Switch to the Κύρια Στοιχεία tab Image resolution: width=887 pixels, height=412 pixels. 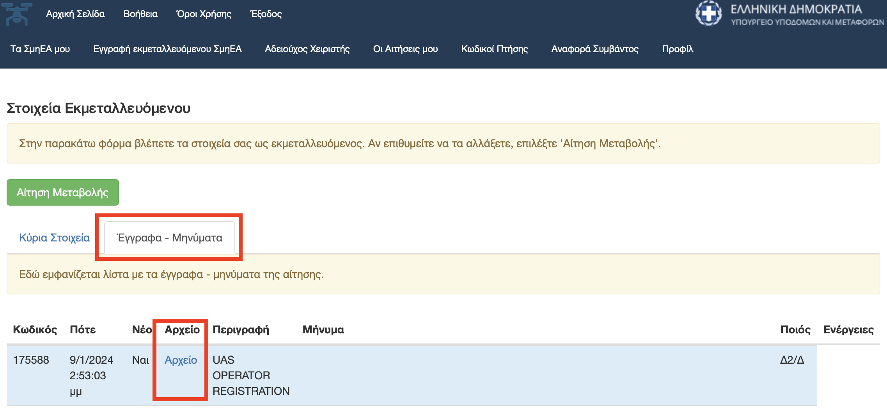[55, 238]
